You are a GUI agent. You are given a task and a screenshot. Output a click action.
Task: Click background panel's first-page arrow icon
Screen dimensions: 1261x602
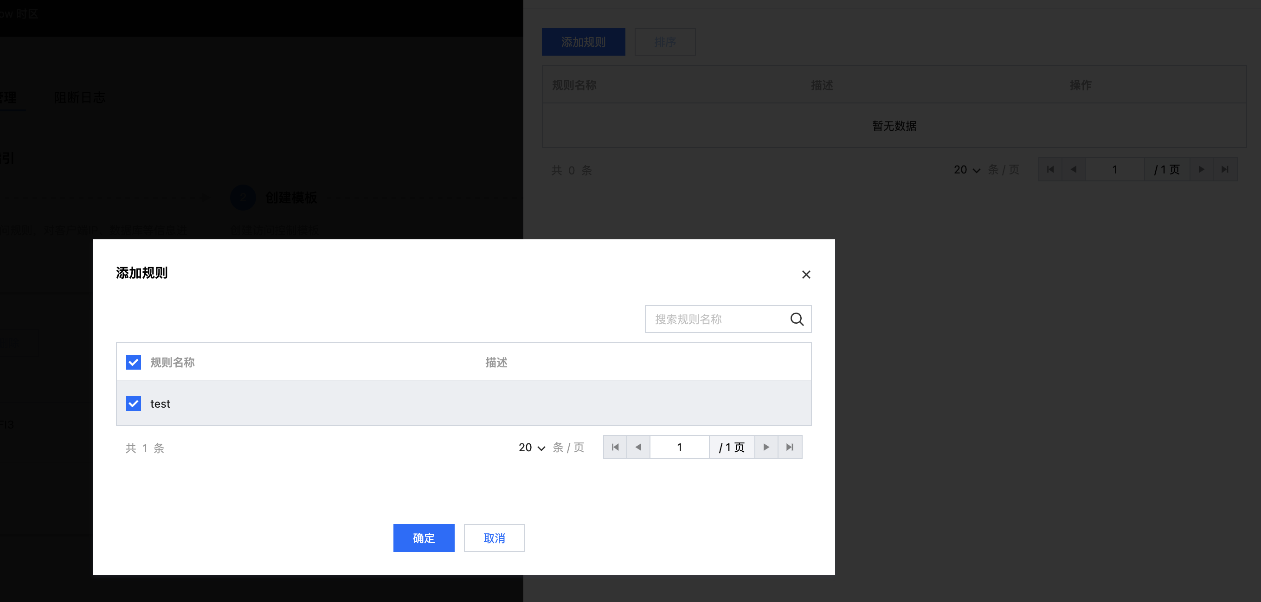(1050, 170)
